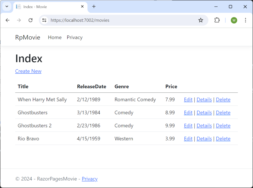This screenshot has width=253, height=188.
Task: Click the browser back navigation arrow
Action: pos(8,20)
